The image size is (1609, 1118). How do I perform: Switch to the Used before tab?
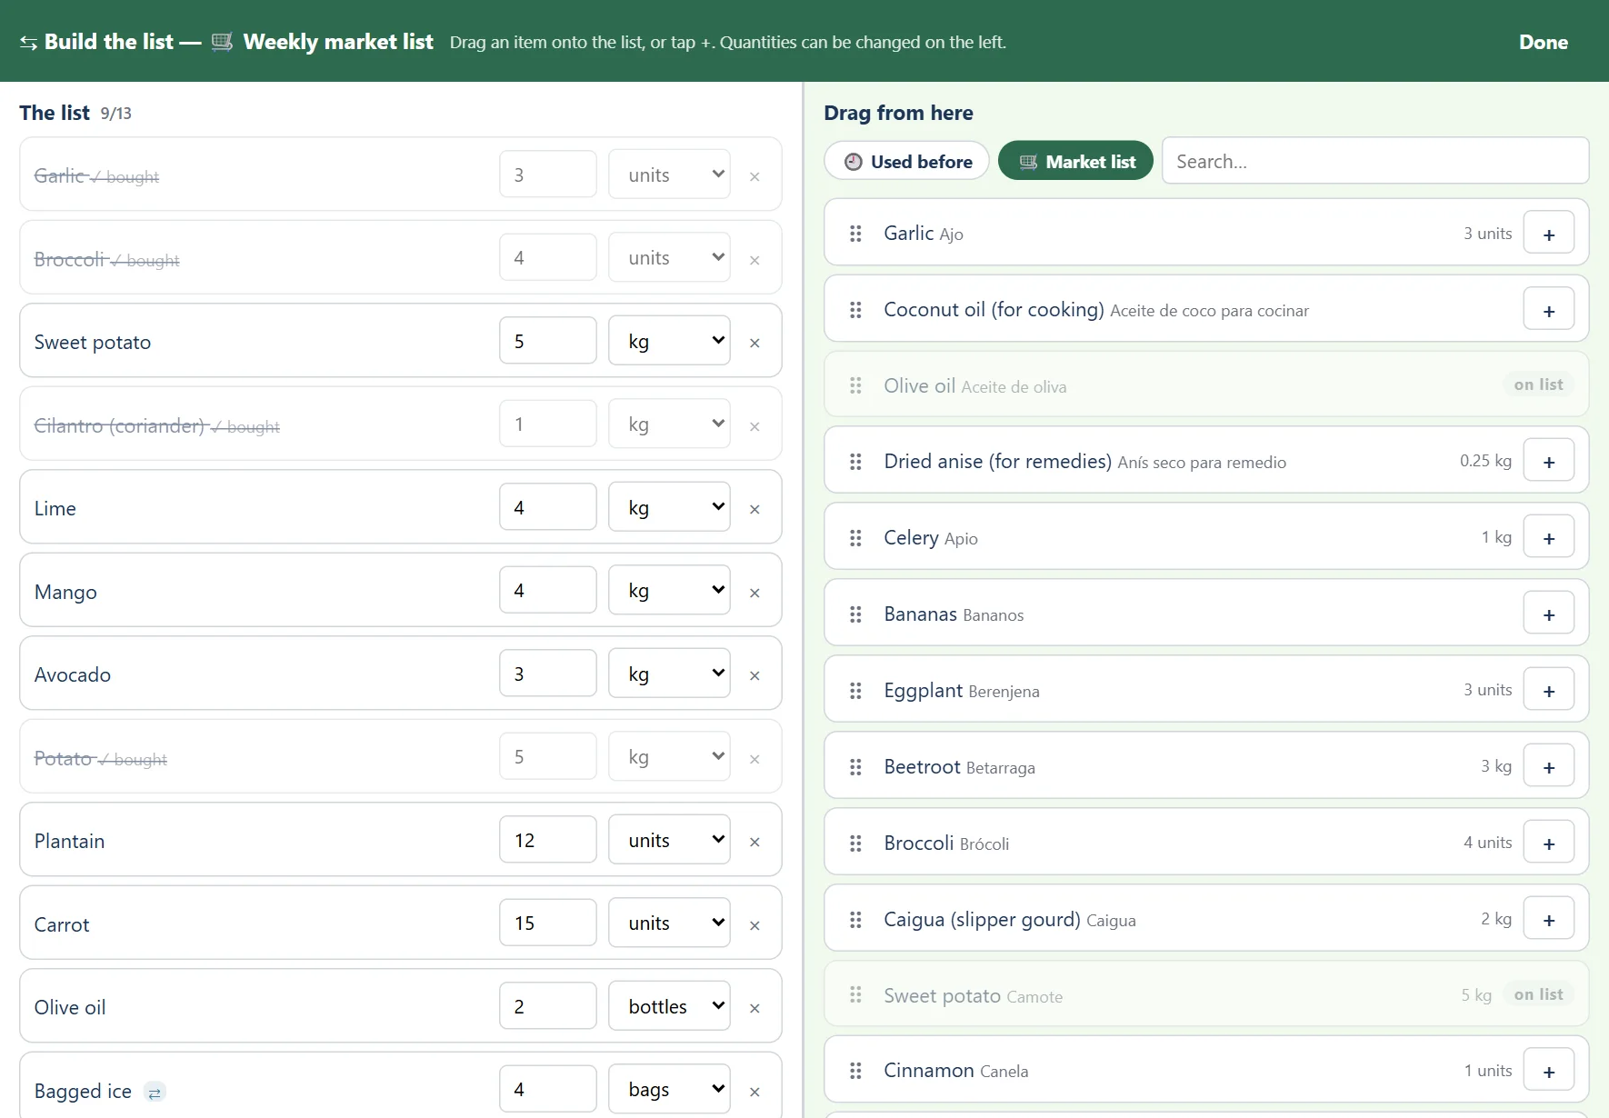click(x=907, y=161)
